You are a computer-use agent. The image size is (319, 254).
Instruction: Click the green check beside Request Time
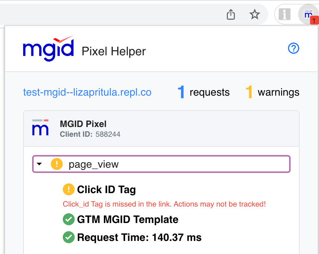pos(68,237)
